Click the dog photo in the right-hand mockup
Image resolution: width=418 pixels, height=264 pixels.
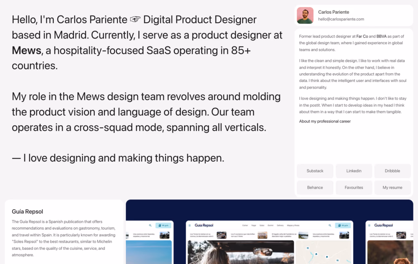click(x=390, y=252)
